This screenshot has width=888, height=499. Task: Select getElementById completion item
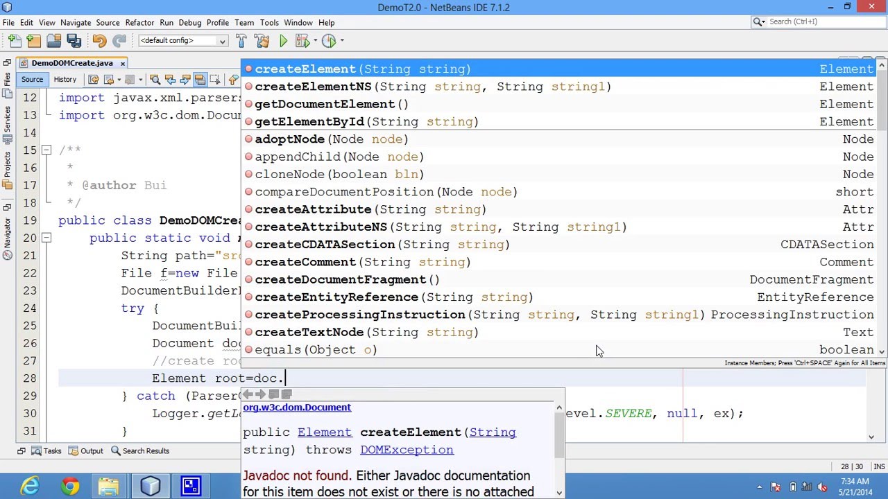(x=558, y=122)
